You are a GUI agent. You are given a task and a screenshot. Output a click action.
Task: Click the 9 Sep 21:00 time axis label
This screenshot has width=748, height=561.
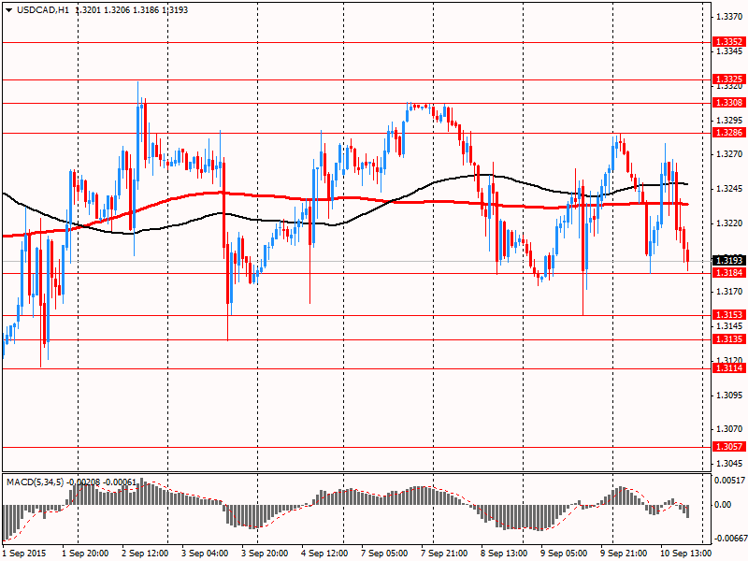(x=624, y=554)
